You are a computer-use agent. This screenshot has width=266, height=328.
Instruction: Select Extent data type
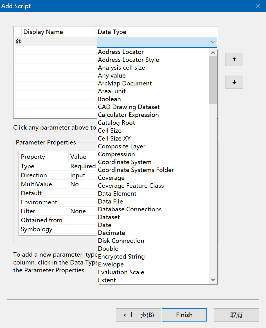(153, 280)
